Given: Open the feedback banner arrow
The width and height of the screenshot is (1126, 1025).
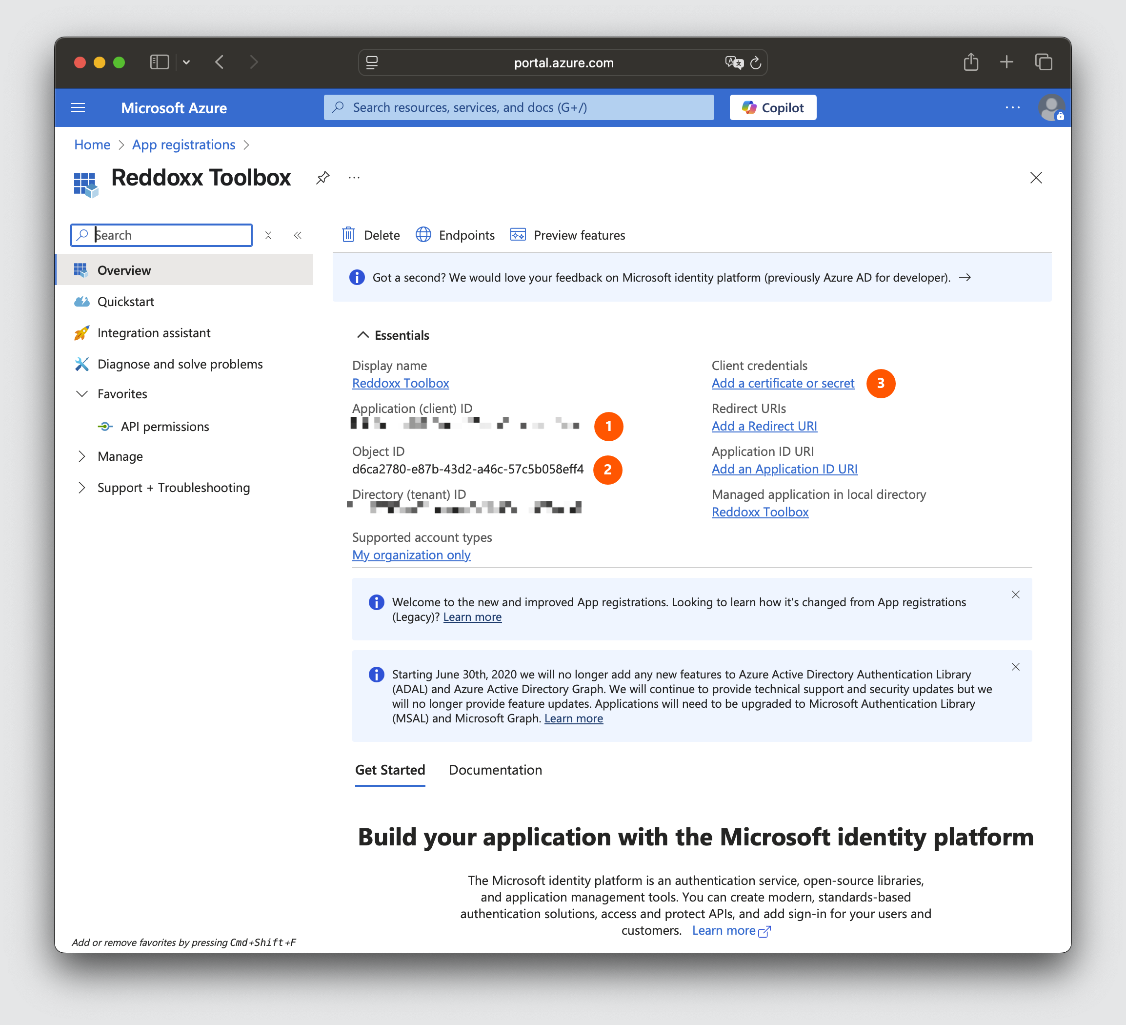Looking at the screenshot, I should click(x=965, y=277).
